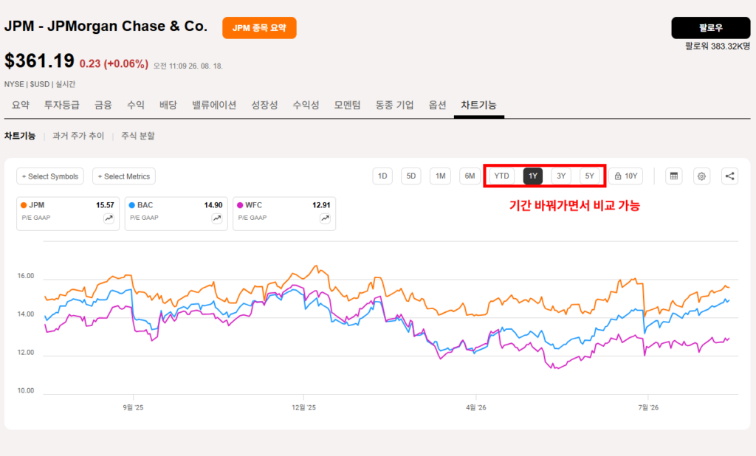Click the 0.23 (+0.06%) change text
756x456 pixels.
(x=114, y=63)
